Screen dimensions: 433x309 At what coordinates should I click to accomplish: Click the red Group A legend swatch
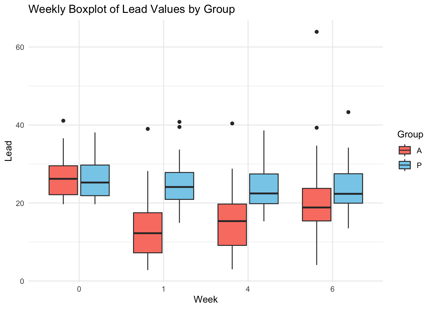click(405, 150)
